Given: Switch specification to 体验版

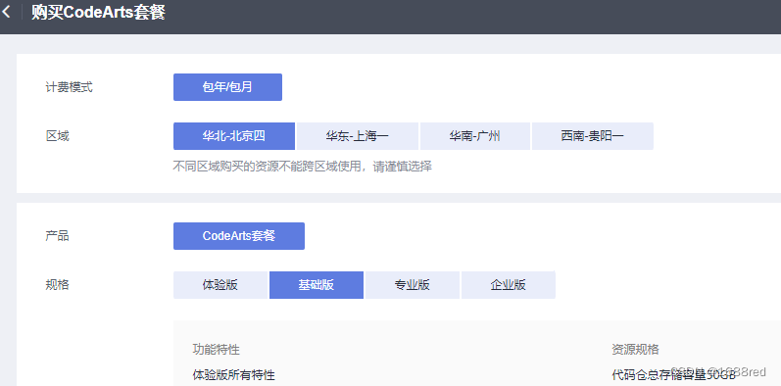Looking at the screenshot, I should (220, 285).
